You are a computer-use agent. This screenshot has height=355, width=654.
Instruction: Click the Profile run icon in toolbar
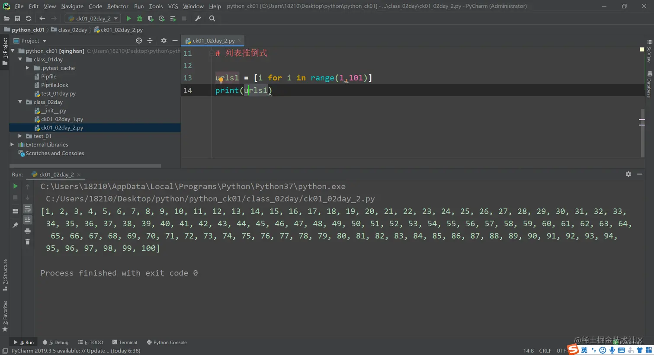coord(162,19)
